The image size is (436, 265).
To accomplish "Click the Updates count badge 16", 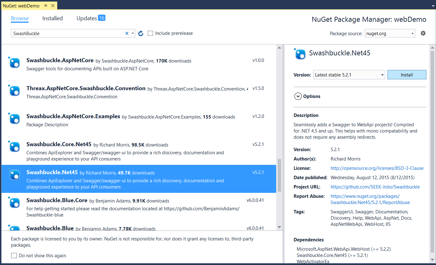I will [x=102, y=18].
